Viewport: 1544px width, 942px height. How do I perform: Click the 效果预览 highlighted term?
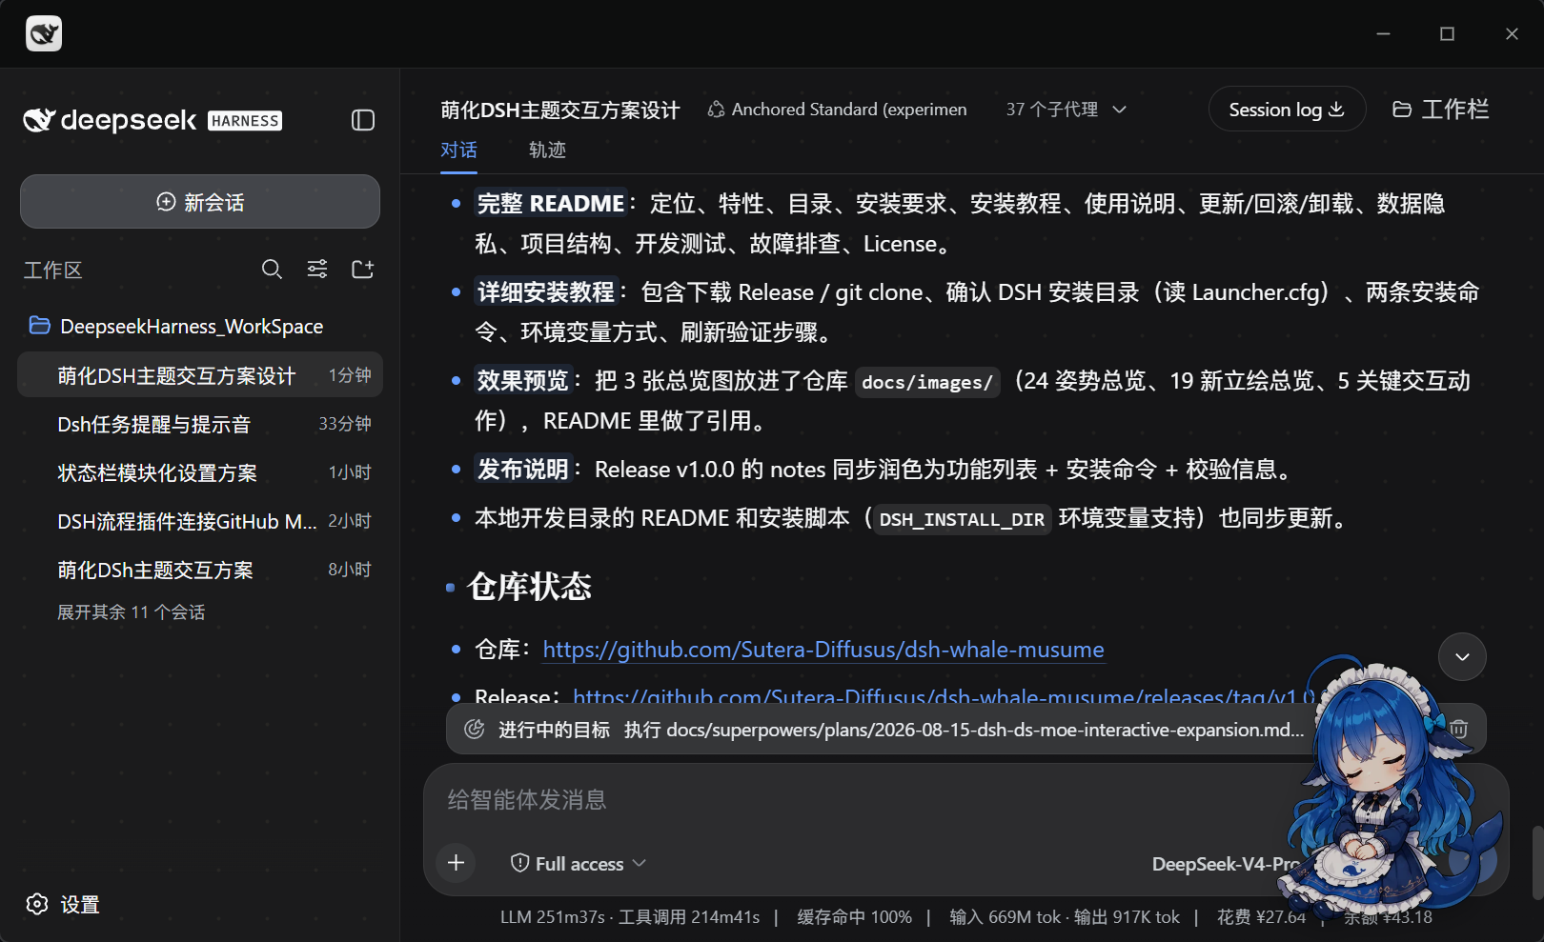[x=523, y=381]
